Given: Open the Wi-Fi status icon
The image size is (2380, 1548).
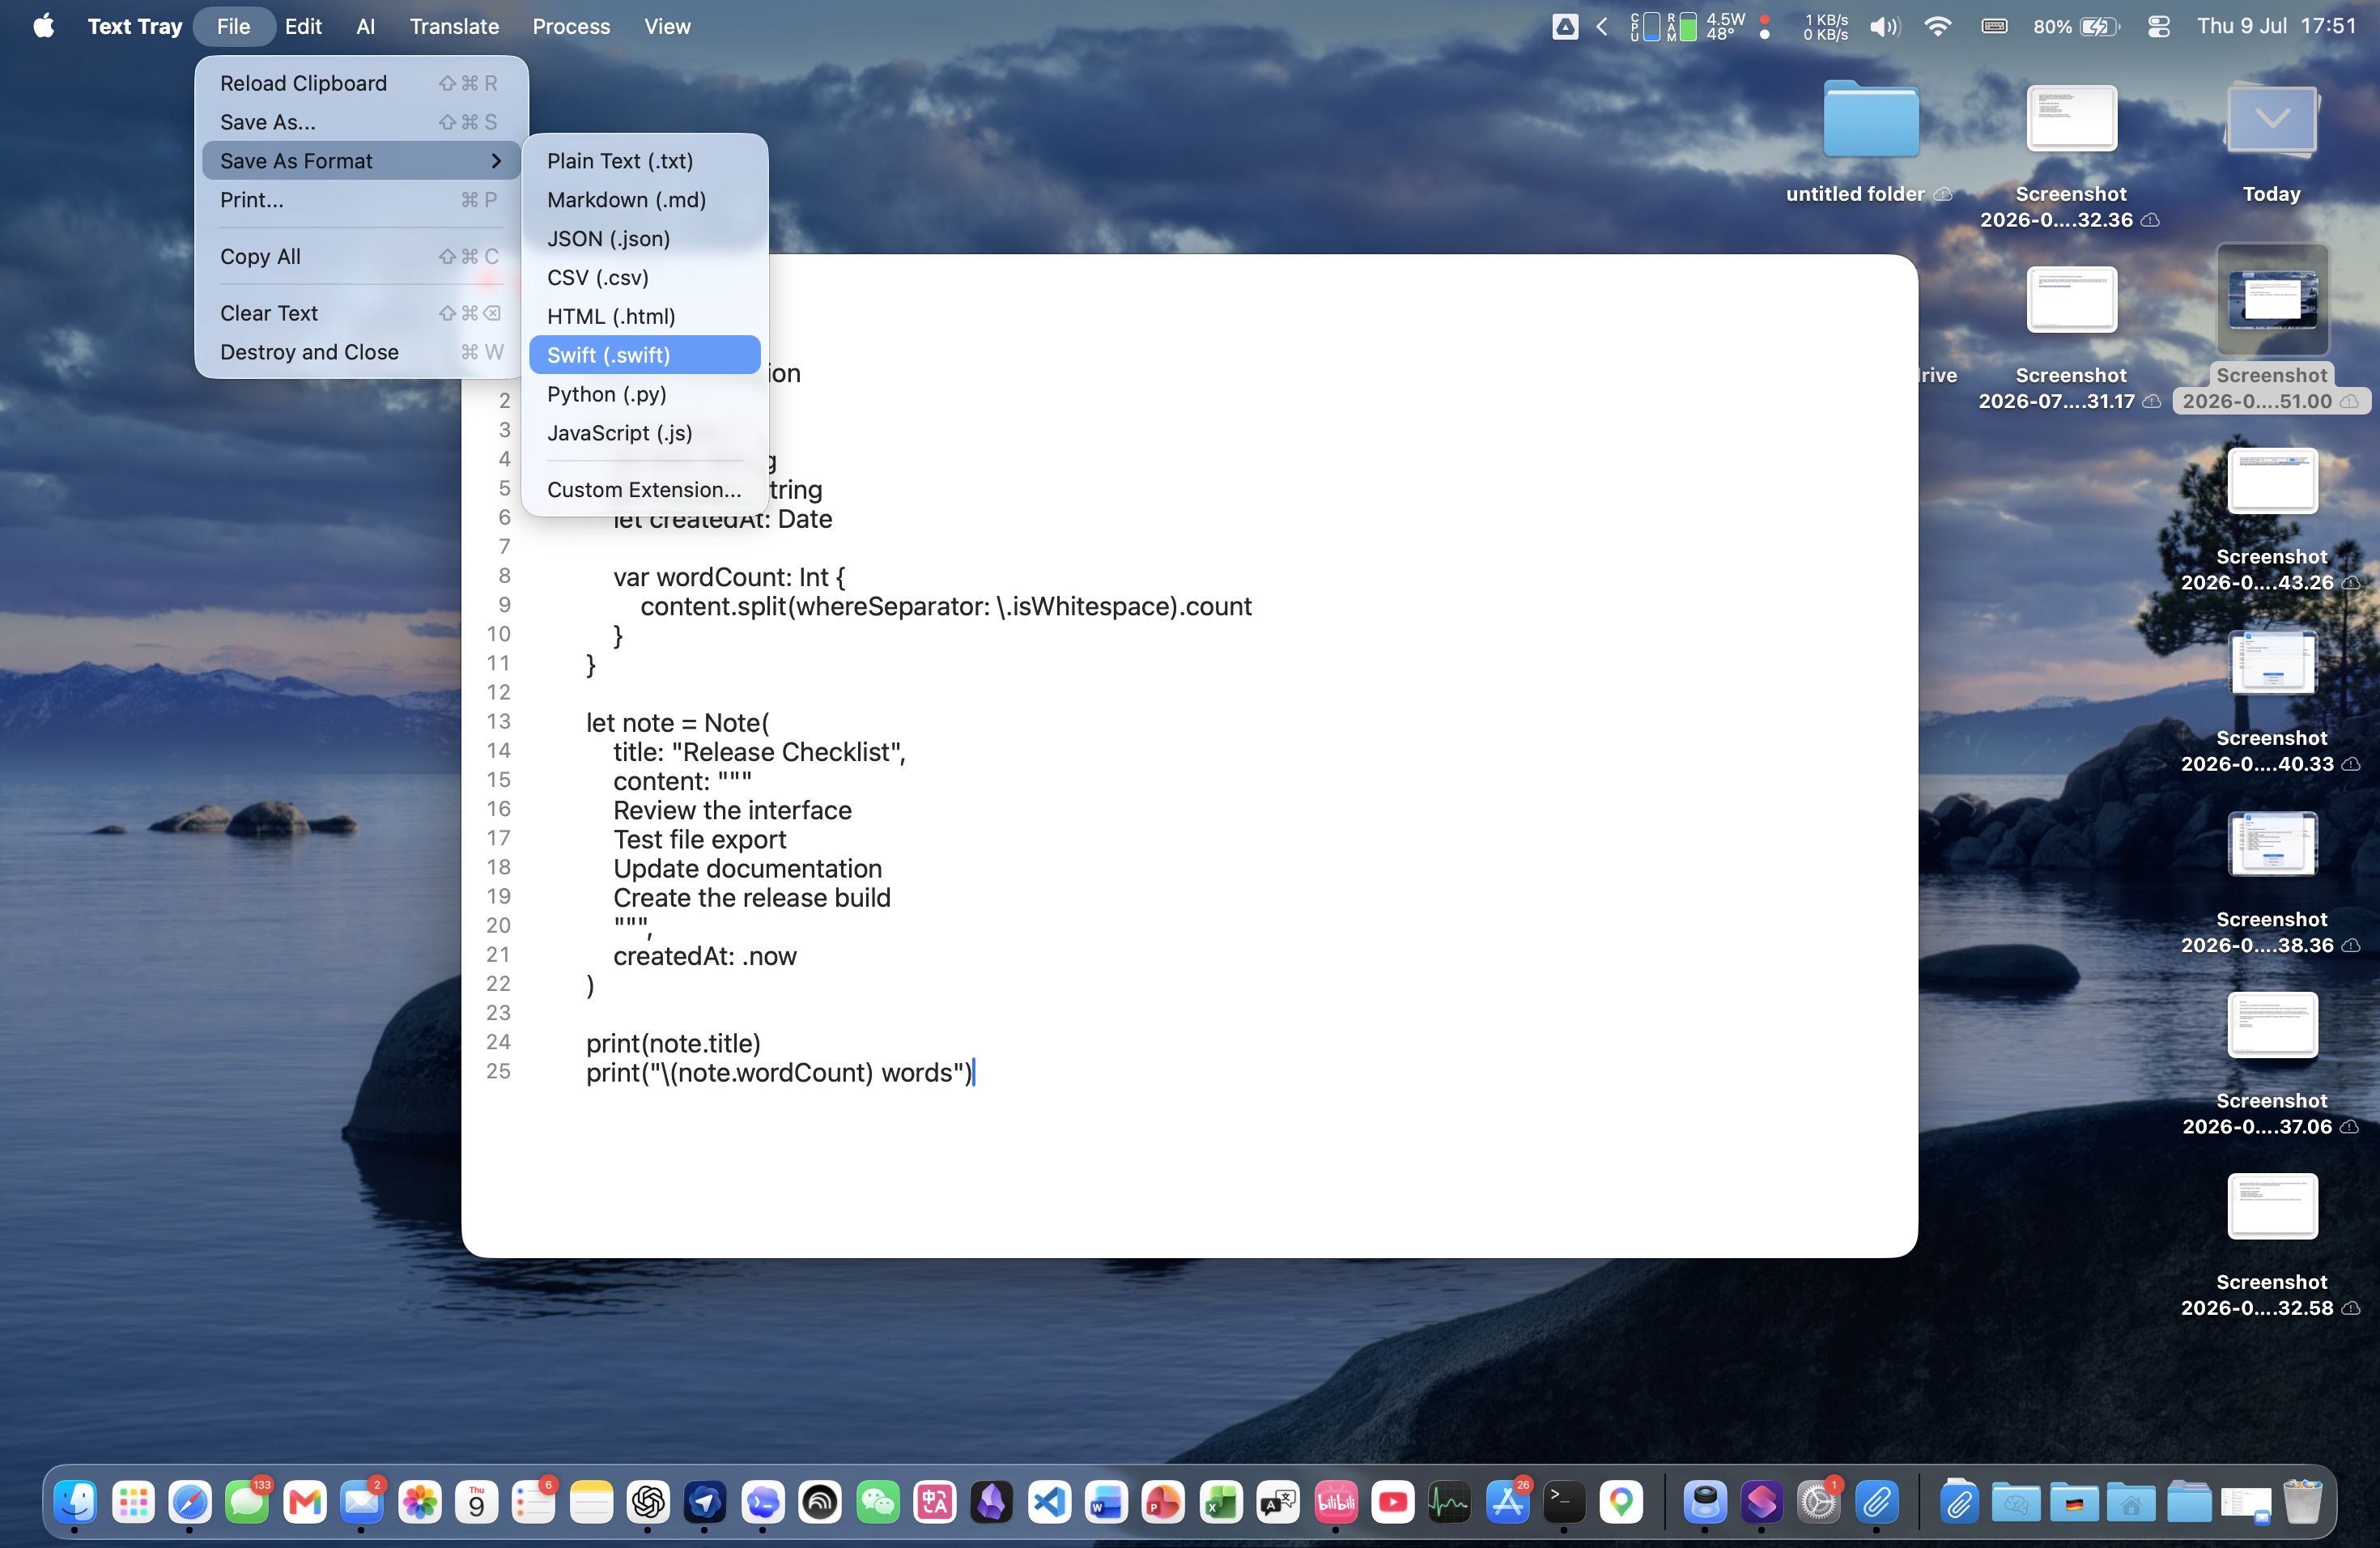Looking at the screenshot, I should pos(1937,27).
